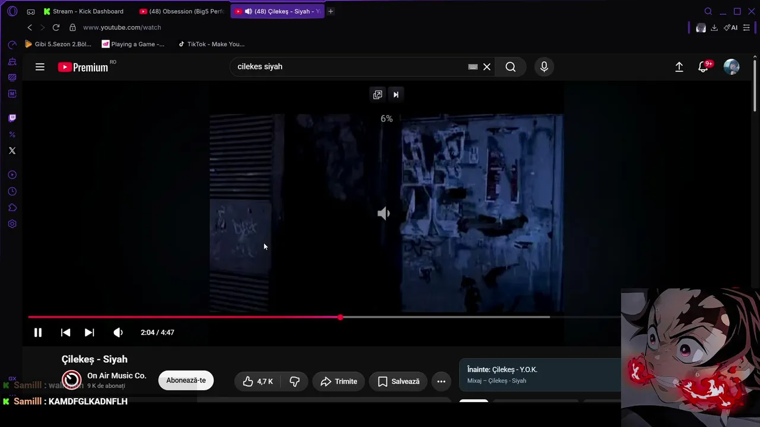Click the muted speaker overlay on video
Image resolution: width=760 pixels, height=427 pixels.
[x=384, y=213]
